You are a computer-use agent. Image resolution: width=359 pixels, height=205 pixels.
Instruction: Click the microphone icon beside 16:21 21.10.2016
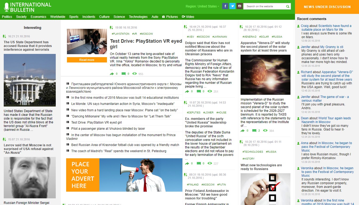4,36
